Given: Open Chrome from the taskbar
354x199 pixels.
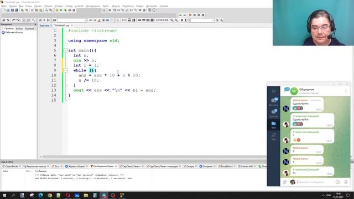Looking at the screenshot, I should coord(50,195).
